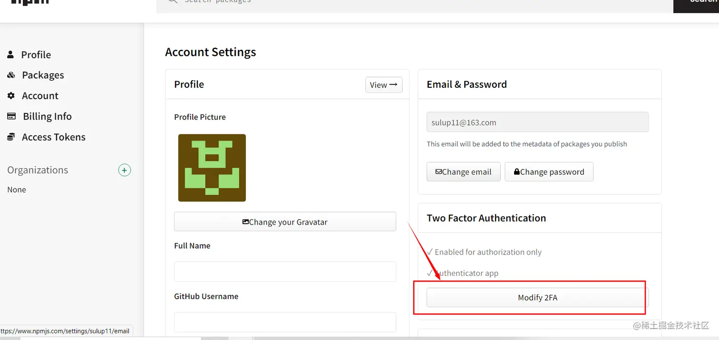Go to Access Tokens page
Viewport: 719px width, 340px height.
53,137
